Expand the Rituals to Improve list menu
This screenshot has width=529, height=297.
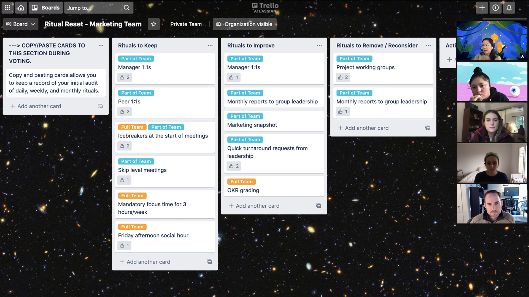pyautogui.click(x=319, y=45)
